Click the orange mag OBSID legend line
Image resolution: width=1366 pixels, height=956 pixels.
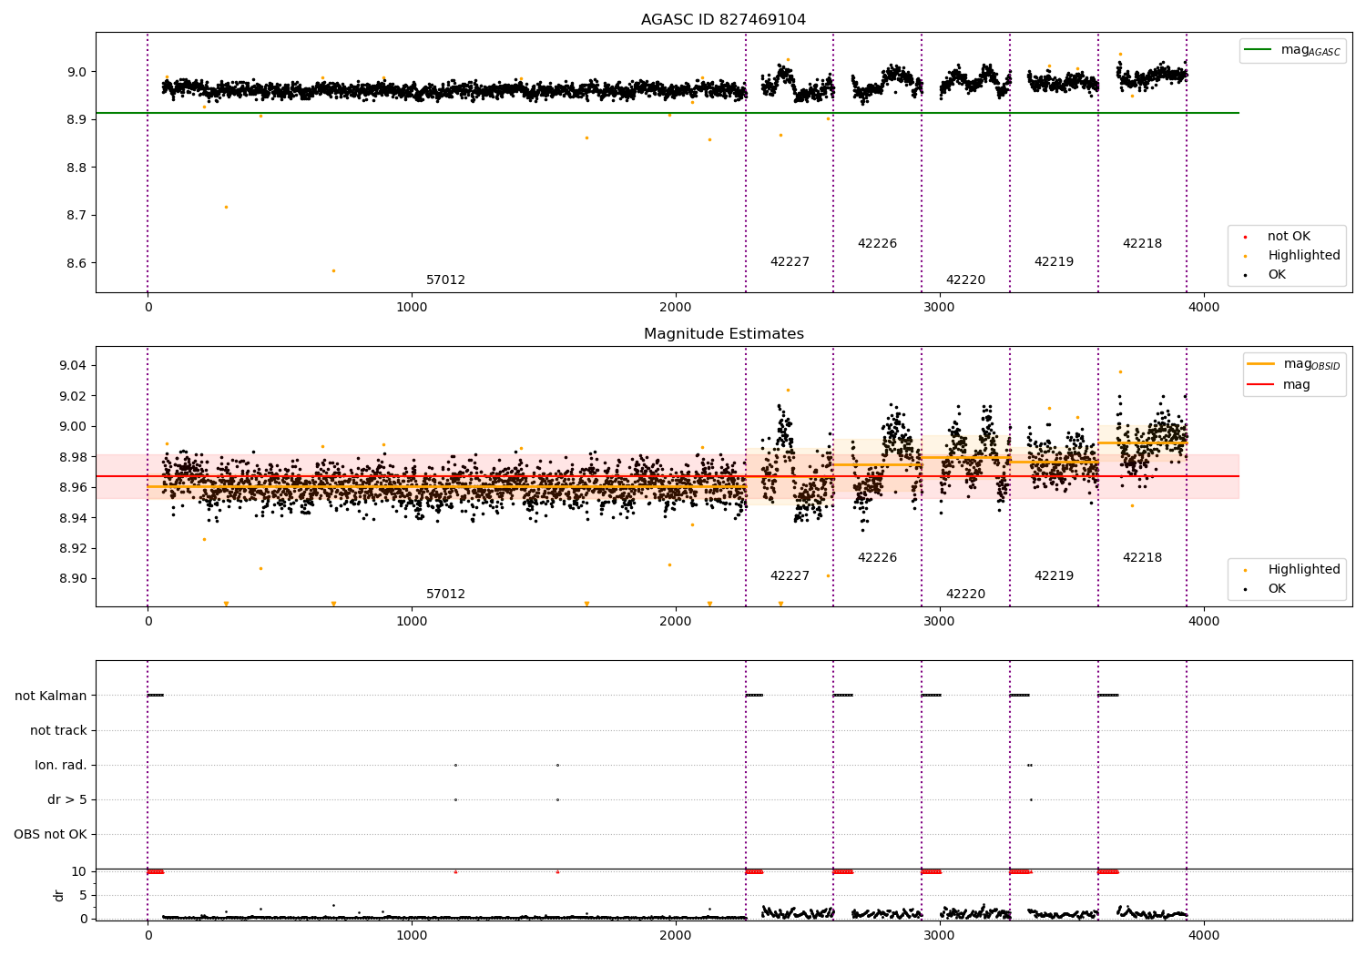click(x=1261, y=364)
